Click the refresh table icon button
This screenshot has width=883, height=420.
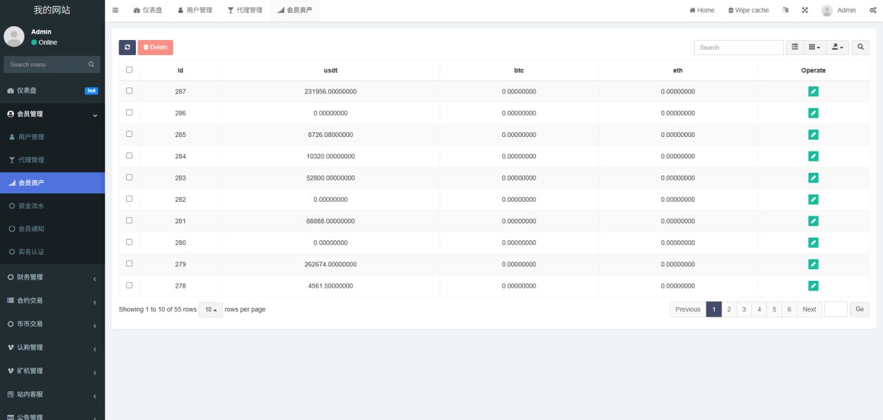127,48
